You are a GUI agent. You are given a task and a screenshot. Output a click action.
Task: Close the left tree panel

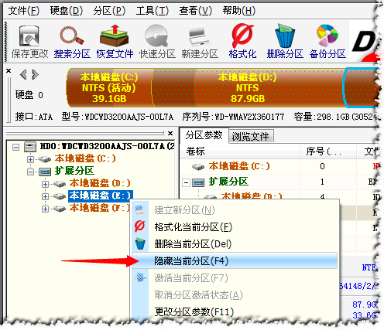pyautogui.click(x=170, y=133)
